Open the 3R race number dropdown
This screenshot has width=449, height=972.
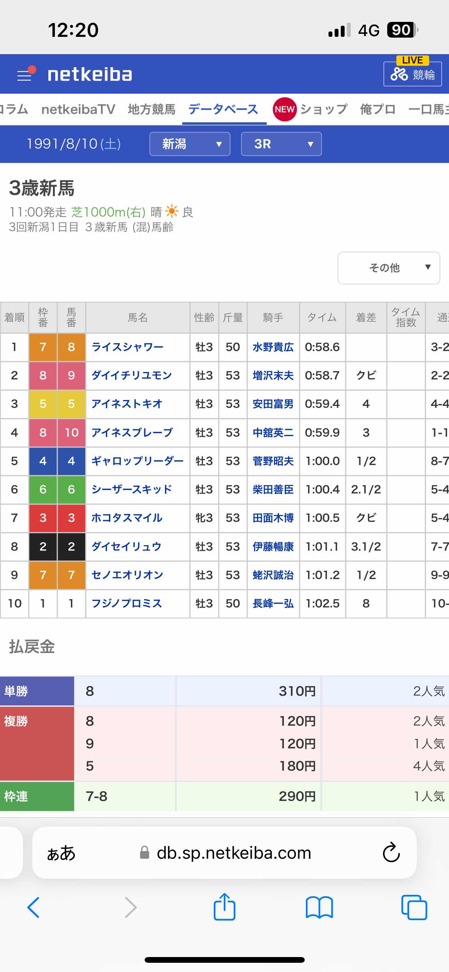click(281, 144)
